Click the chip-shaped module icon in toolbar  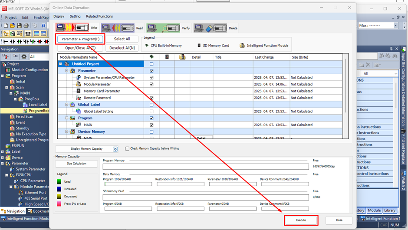pyautogui.click(x=28, y=33)
